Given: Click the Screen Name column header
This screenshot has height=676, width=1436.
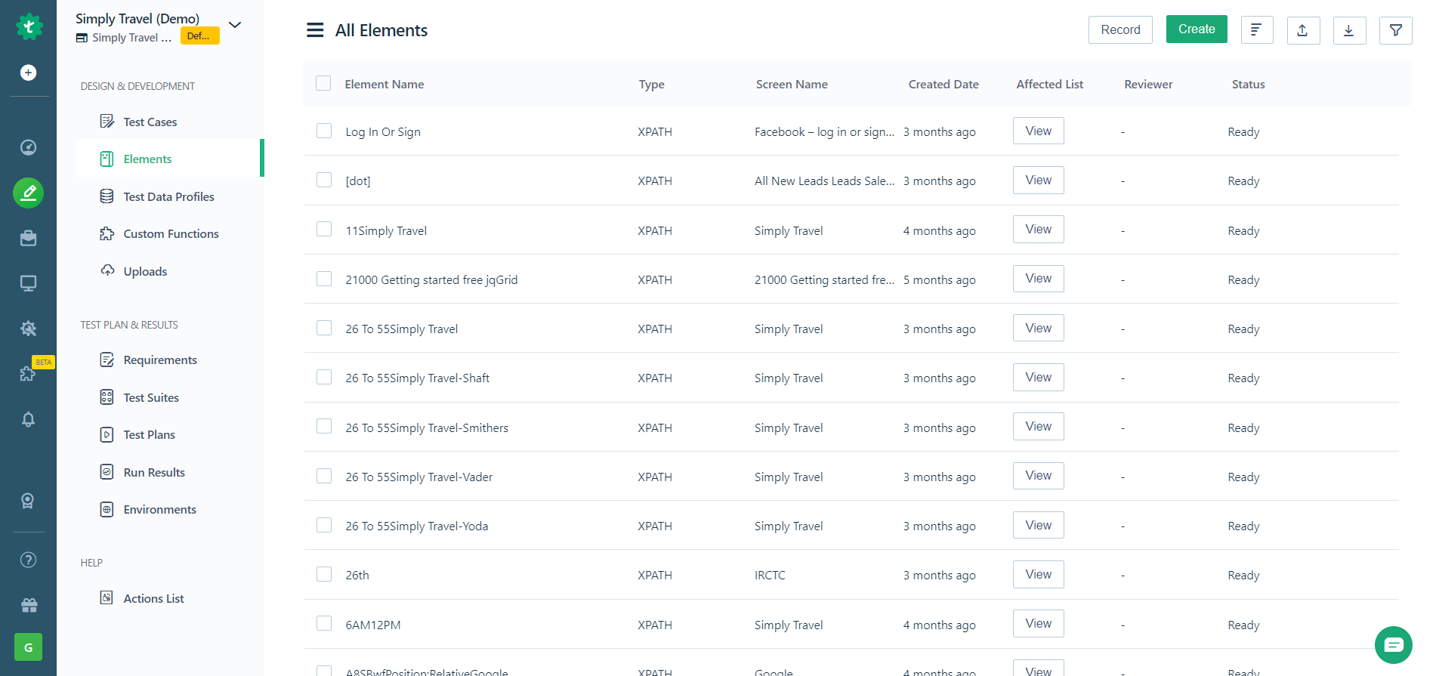Looking at the screenshot, I should (792, 85).
